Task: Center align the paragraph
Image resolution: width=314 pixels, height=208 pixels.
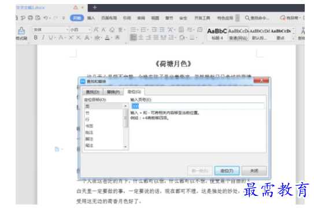Action: click(141, 38)
